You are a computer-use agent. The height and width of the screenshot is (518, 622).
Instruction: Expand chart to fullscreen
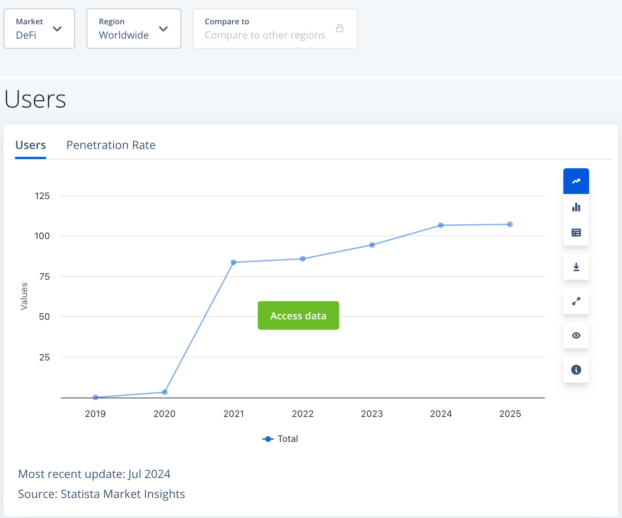tap(576, 301)
